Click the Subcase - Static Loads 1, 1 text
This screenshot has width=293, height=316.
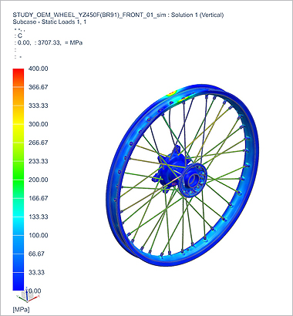click(x=49, y=22)
